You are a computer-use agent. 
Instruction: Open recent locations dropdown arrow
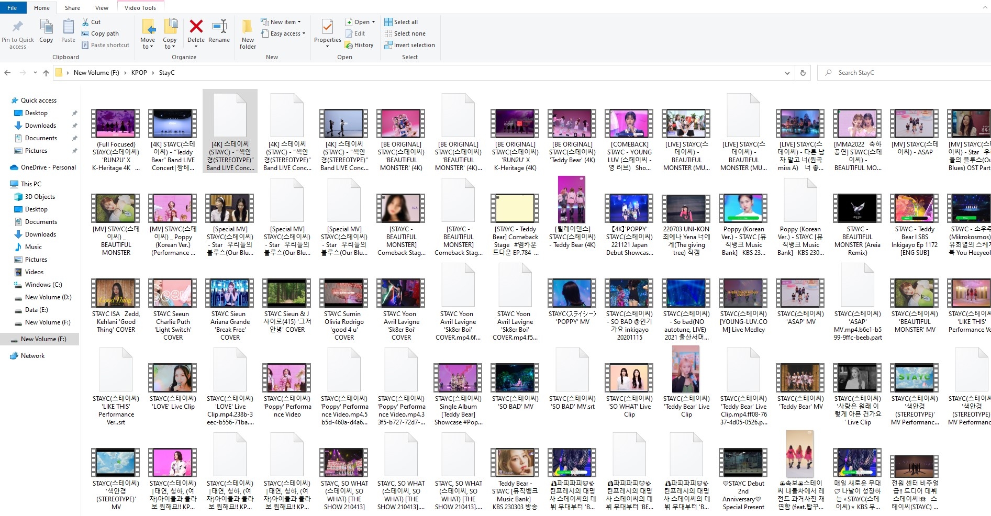point(35,73)
